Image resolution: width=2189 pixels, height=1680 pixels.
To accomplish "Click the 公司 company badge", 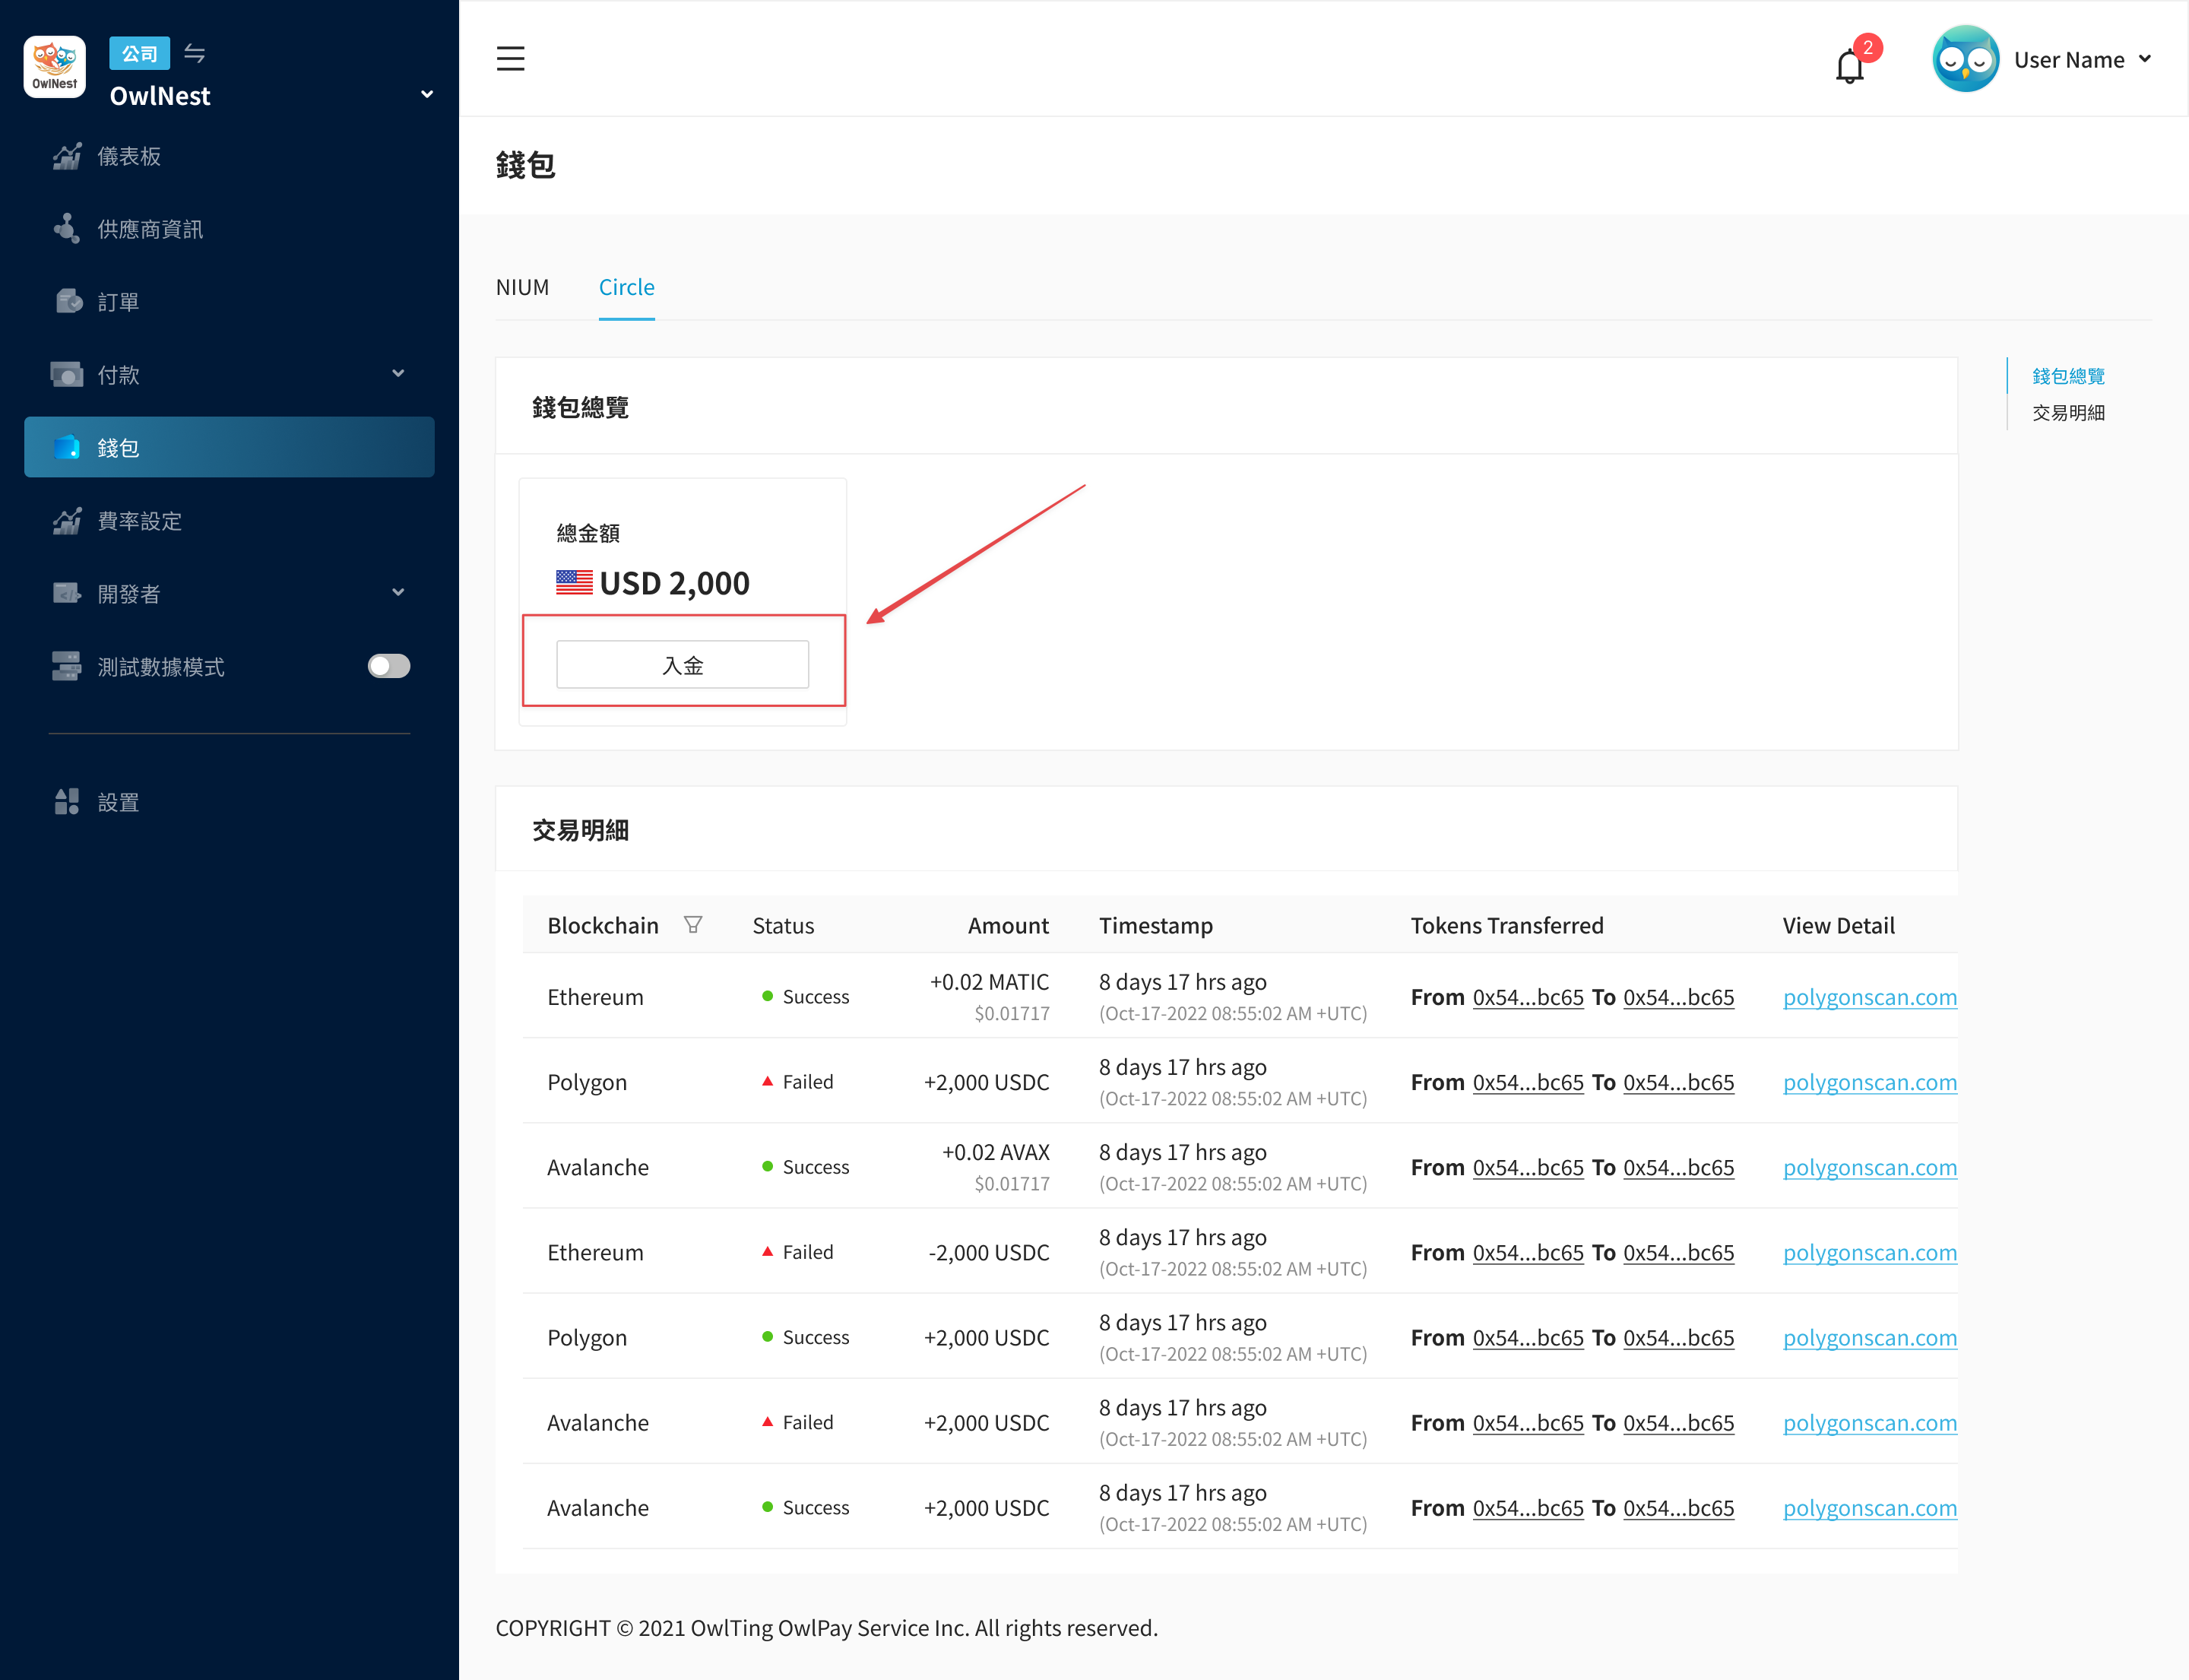I will (x=139, y=53).
